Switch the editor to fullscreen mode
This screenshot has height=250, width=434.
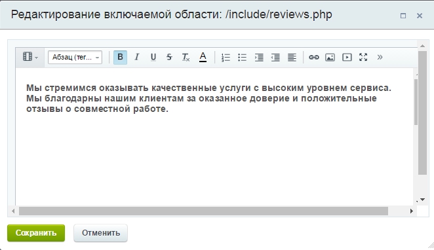[363, 57]
